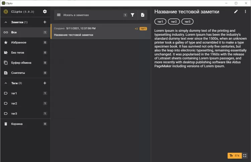Click the plus icon to add note

pyautogui.click(x=45, y=22)
